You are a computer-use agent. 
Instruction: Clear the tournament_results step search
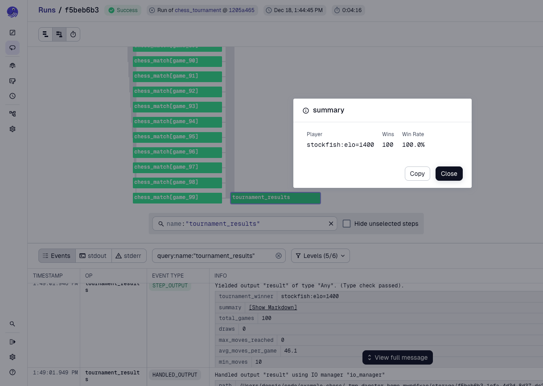331,224
